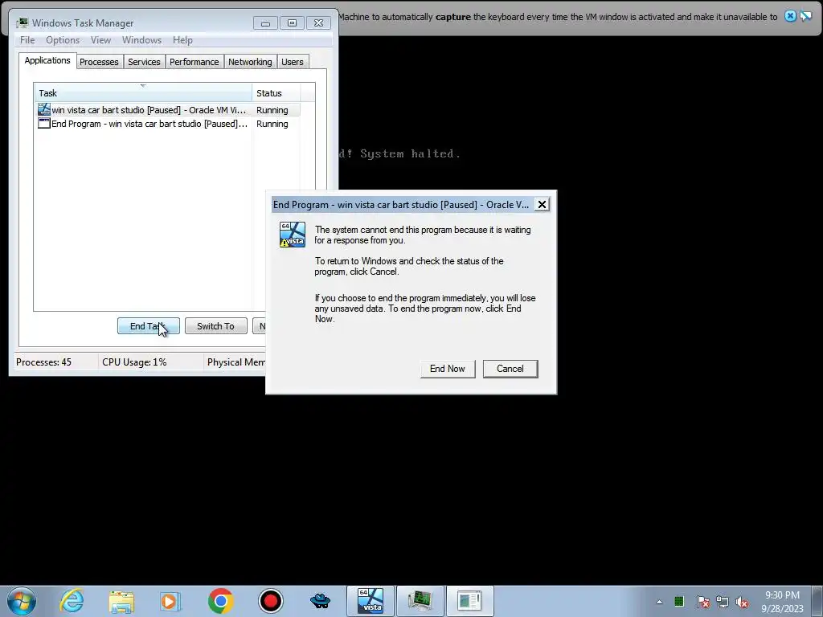The image size is (823, 617).
Task: Click the green tray icon
Action: [x=679, y=601]
